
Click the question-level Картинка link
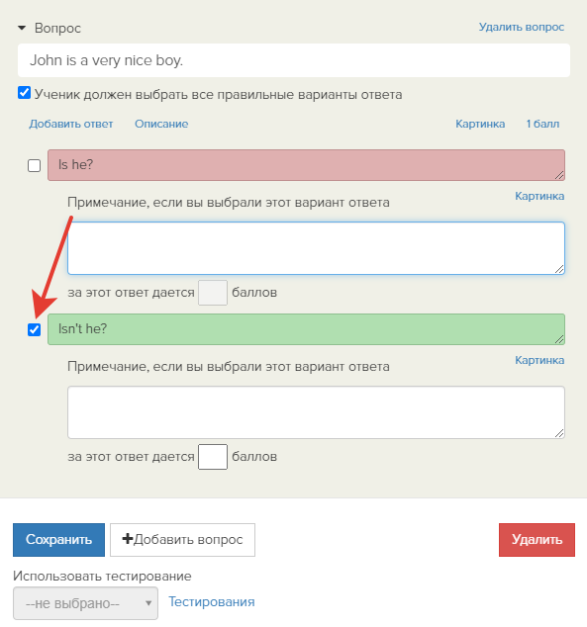pyautogui.click(x=480, y=124)
